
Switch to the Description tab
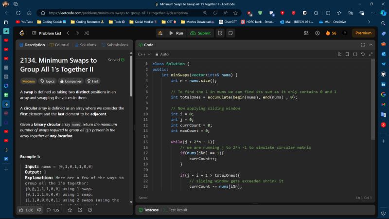pos(32,45)
